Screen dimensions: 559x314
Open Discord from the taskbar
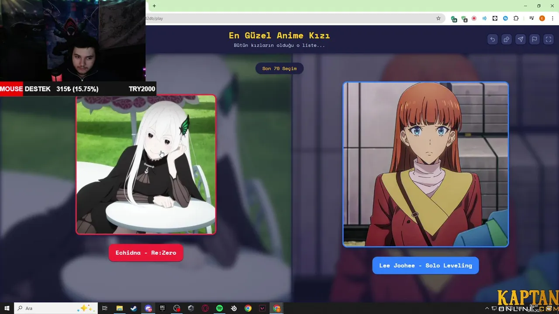point(148,308)
